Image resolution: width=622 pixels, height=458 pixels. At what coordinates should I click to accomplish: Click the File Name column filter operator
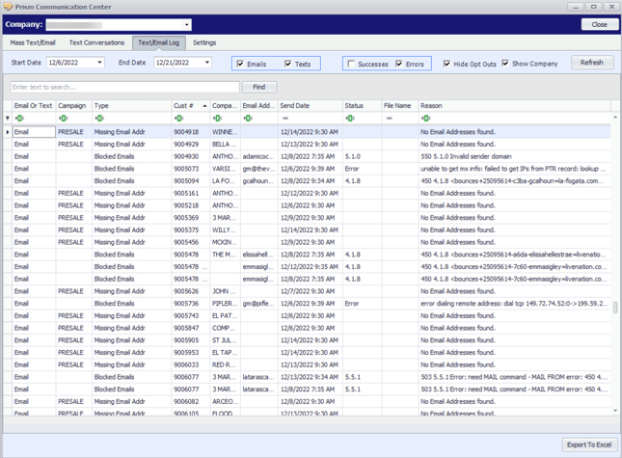pyautogui.click(x=390, y=119)
